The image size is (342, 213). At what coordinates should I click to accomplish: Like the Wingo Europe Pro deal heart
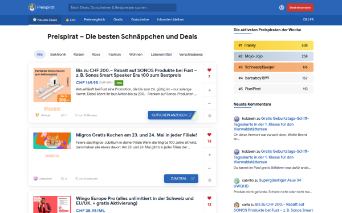tap(209, 198)
